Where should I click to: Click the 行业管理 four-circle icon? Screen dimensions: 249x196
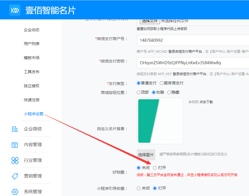point(15,160)
